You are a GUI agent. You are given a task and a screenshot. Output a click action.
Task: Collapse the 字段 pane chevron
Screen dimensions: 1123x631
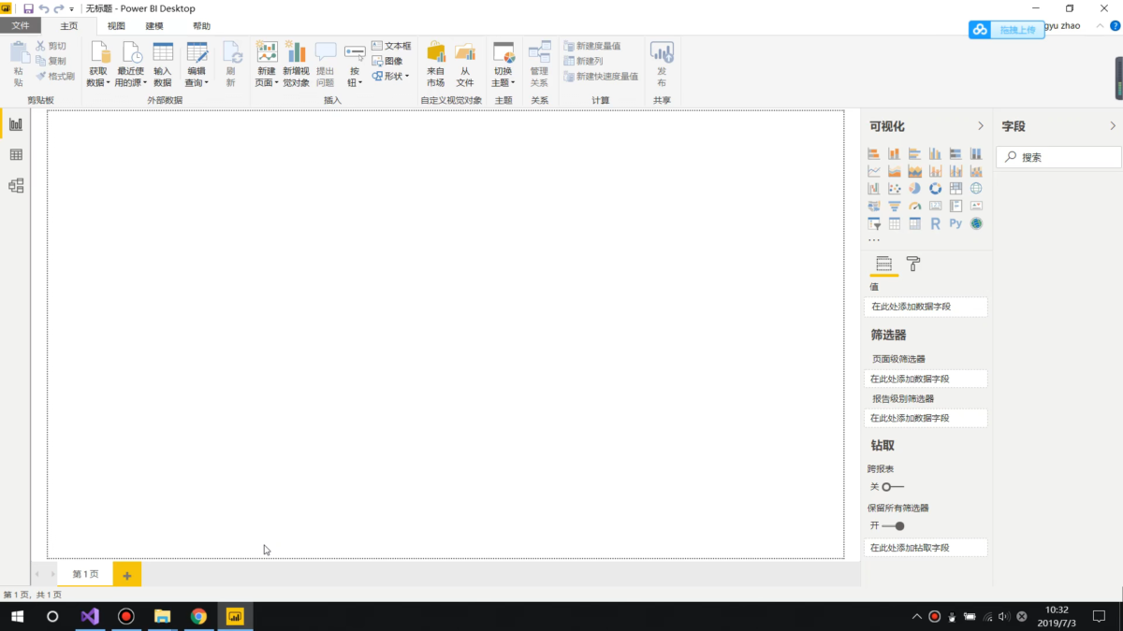pos(1113,126)
